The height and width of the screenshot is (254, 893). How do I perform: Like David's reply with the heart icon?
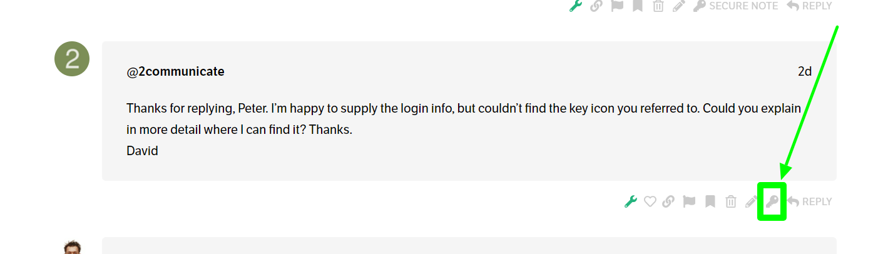[x=650, y=201]
